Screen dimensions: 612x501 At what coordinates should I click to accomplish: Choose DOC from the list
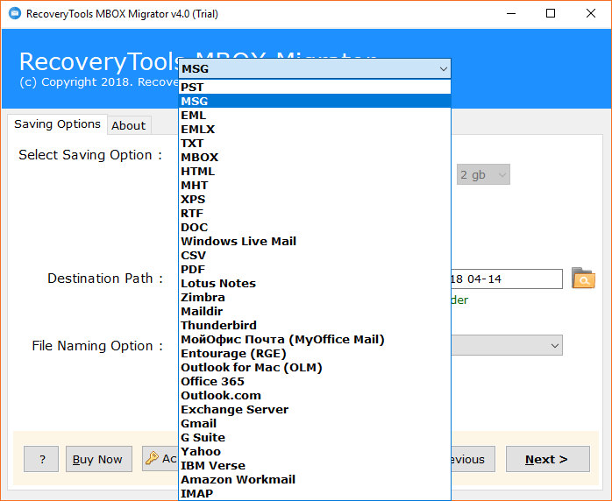(315, 228)
